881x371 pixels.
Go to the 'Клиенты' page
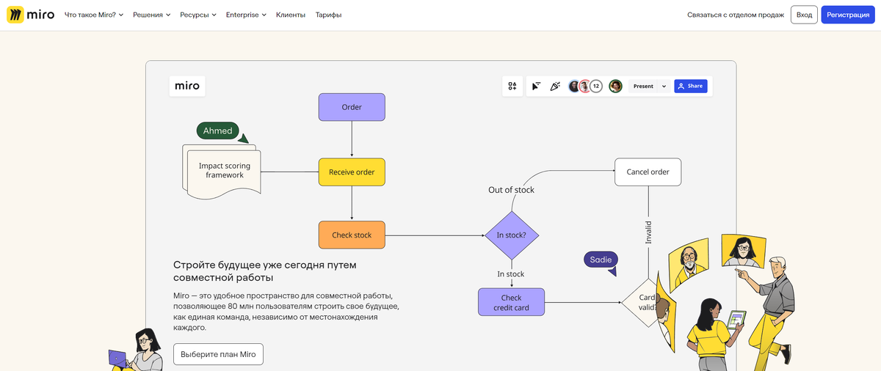(x=291, y=15)
